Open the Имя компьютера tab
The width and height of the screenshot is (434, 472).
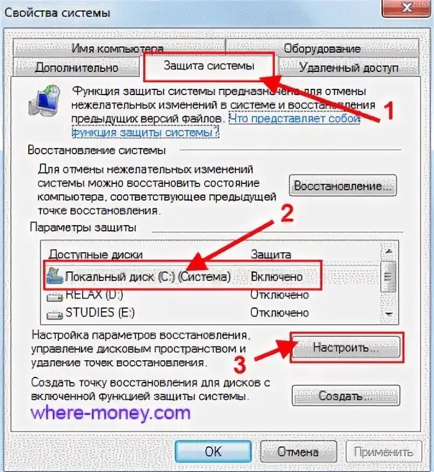pos(119,48)
